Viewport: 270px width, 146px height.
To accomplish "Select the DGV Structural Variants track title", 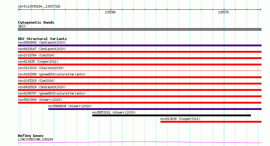I will click(42, 39).
